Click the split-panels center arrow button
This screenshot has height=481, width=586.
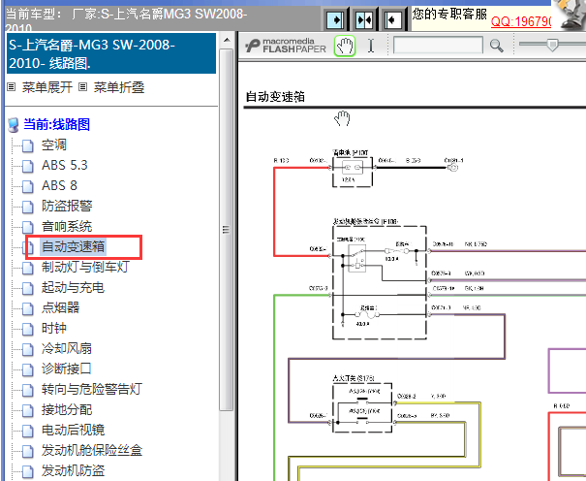[x=364, y=19]
